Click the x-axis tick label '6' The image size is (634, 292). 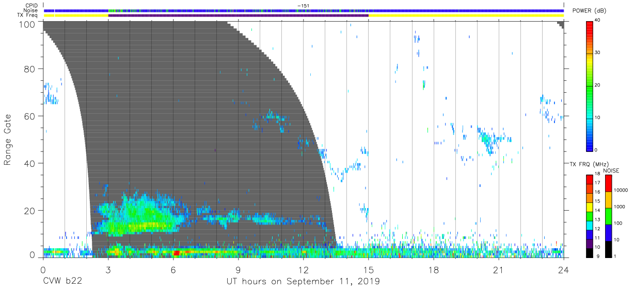(x=173, y=270)
